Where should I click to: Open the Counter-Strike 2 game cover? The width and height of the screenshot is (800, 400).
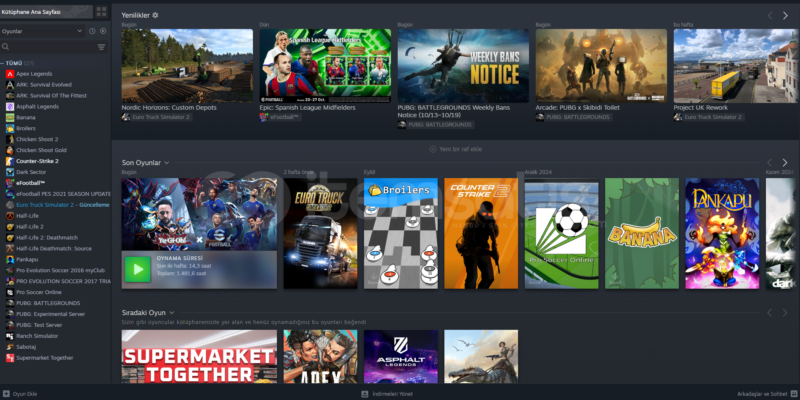481,233
